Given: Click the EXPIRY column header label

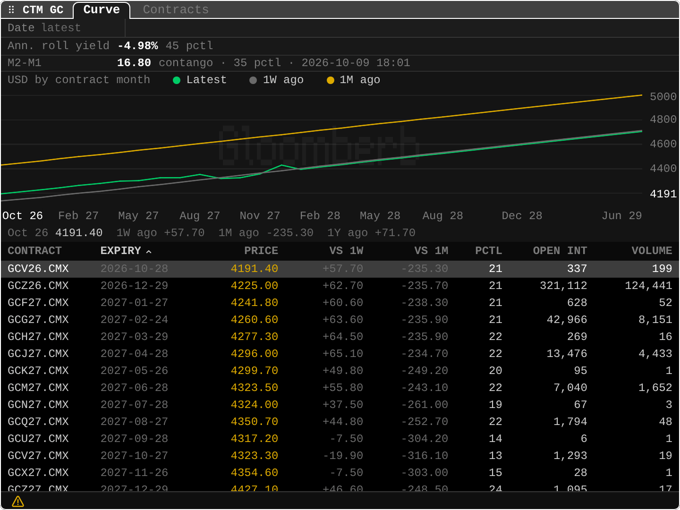Looking at the screenshot, I should click(121, 251).
